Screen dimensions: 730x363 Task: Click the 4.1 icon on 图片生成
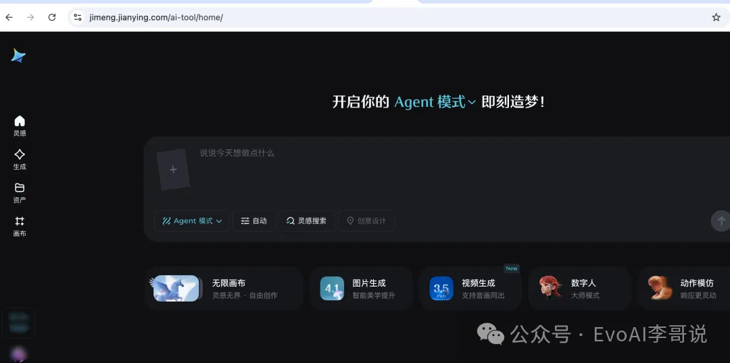332,289
